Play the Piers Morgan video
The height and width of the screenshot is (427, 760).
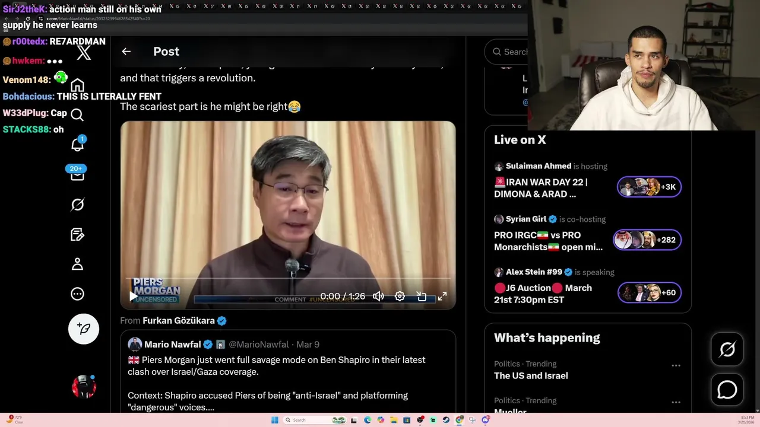point(134,296)
